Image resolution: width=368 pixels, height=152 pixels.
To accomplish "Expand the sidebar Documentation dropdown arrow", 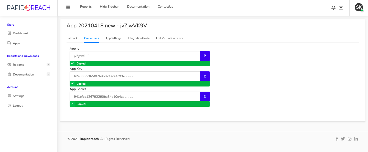I will 48,74.
